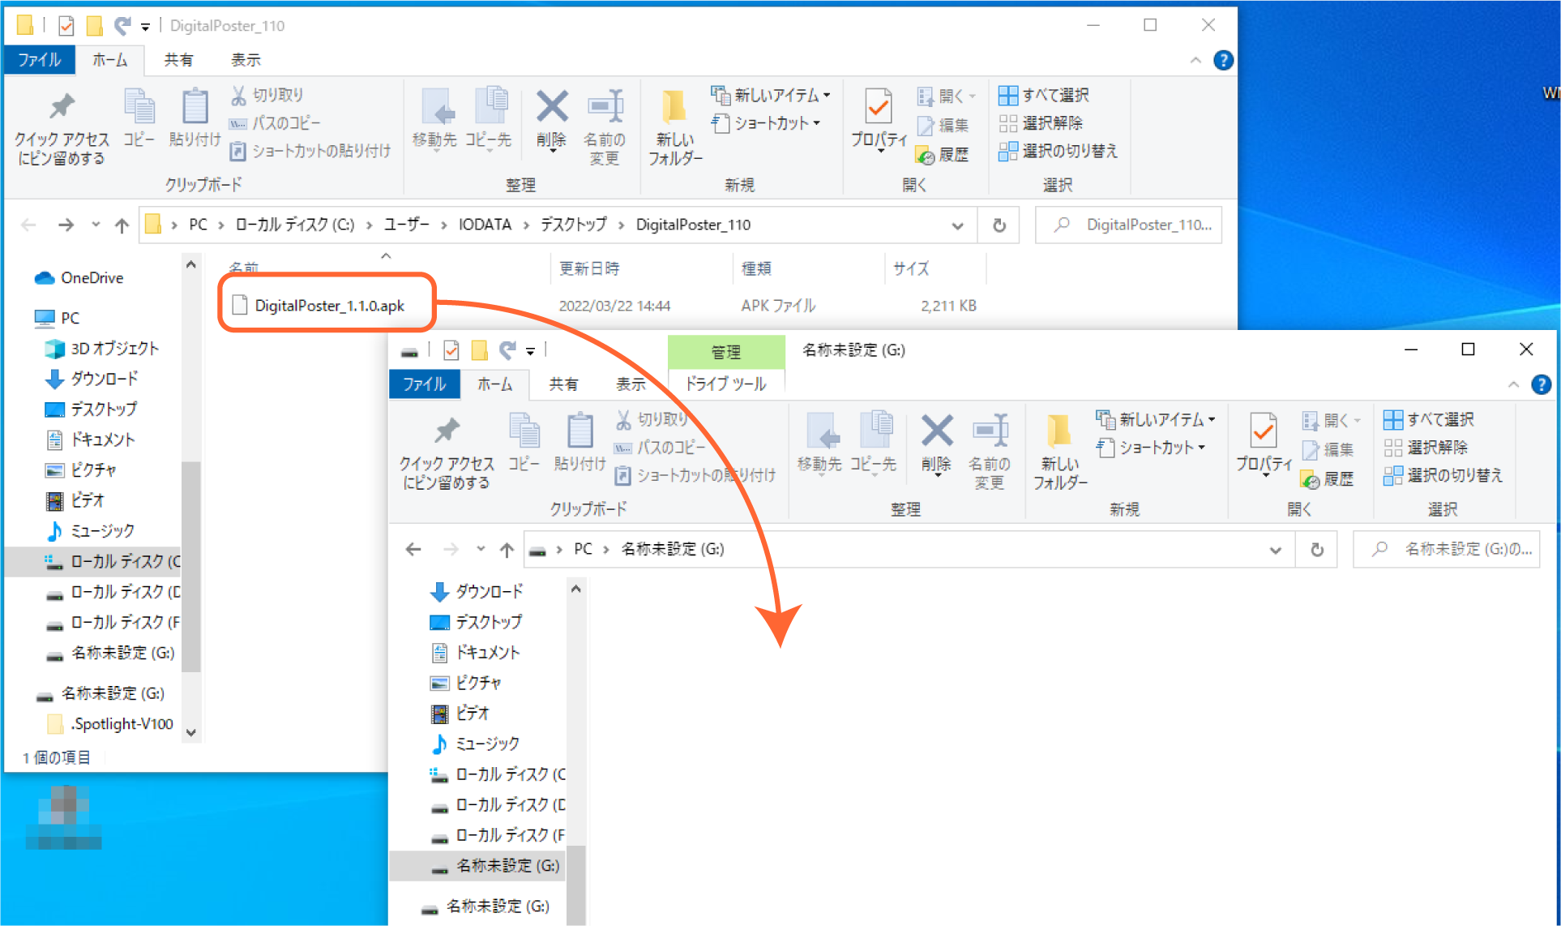The width and height of the screenshot is (1561, 926).
Task: Open help in G: drive window
Action: pos(1541,384)
